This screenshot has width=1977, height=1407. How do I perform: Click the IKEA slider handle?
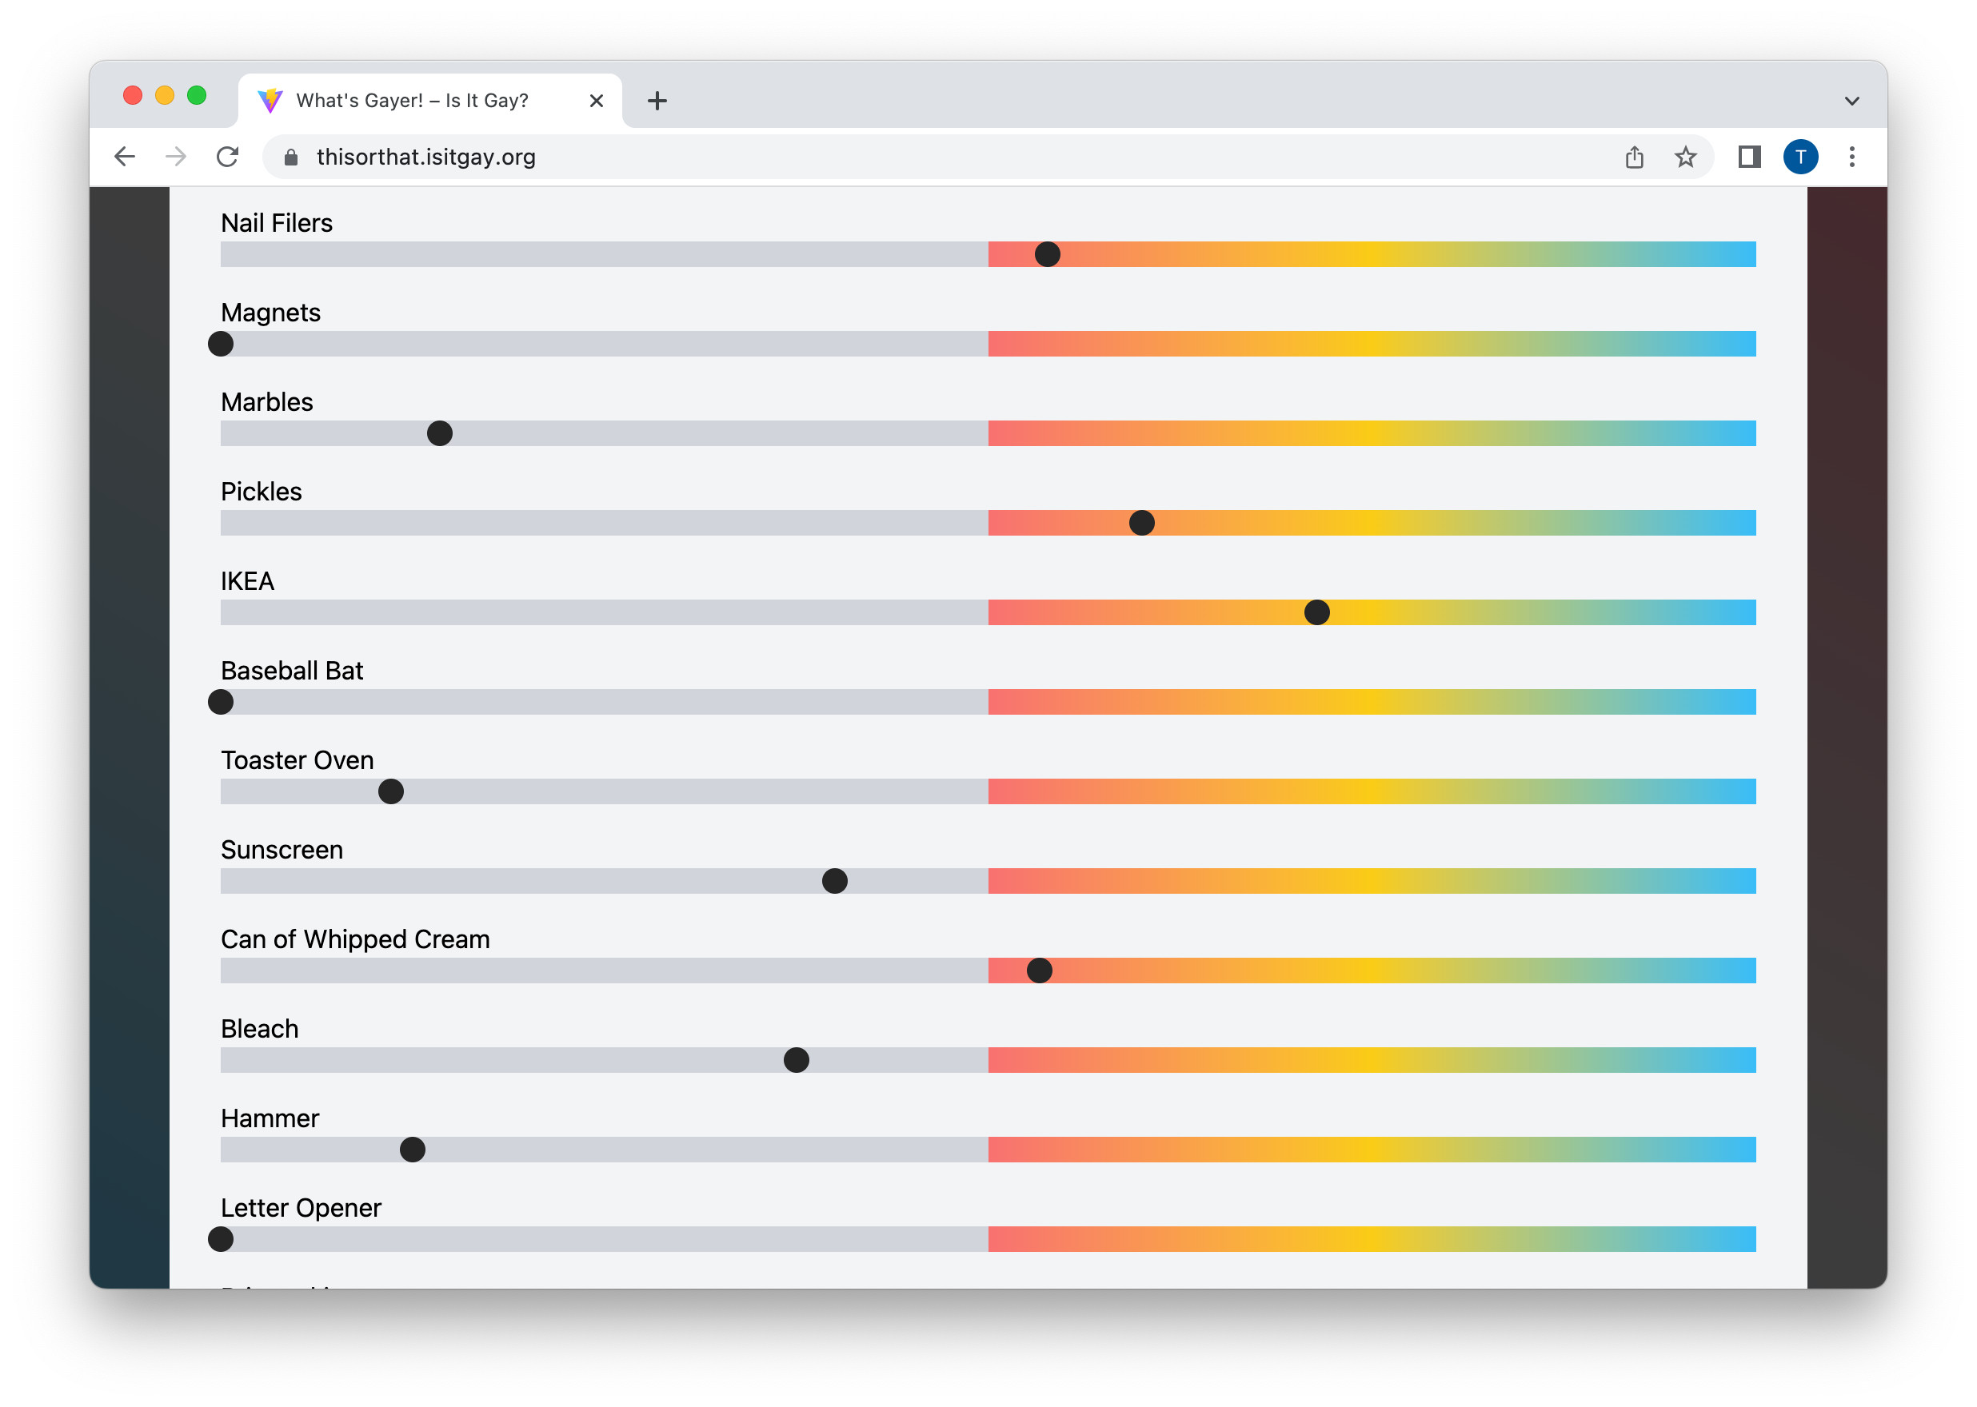click(1316, 612)
